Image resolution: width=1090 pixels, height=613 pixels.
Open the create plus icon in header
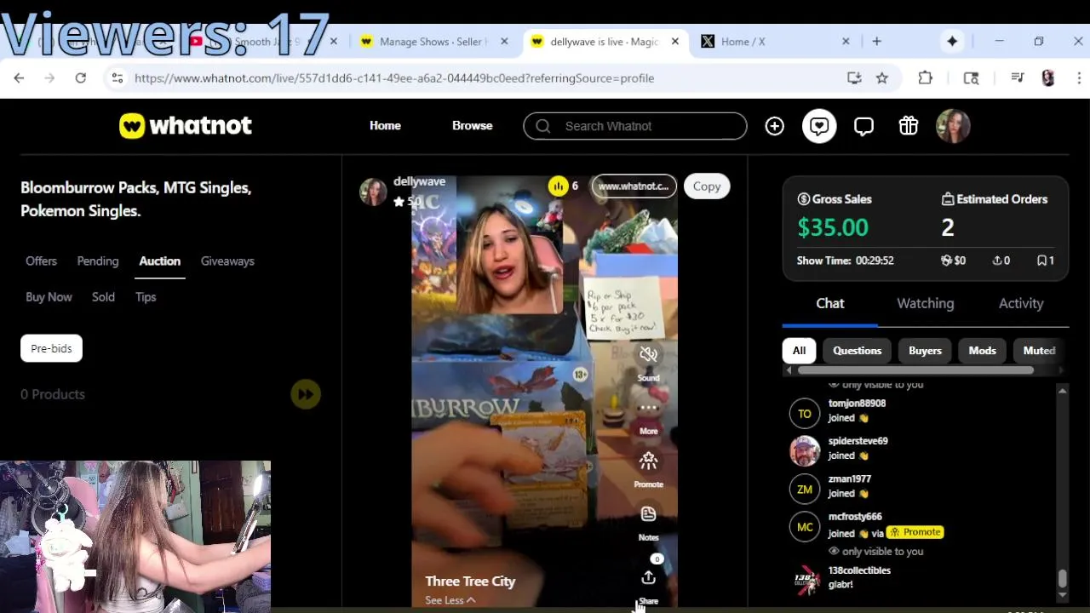coord(774,126)
